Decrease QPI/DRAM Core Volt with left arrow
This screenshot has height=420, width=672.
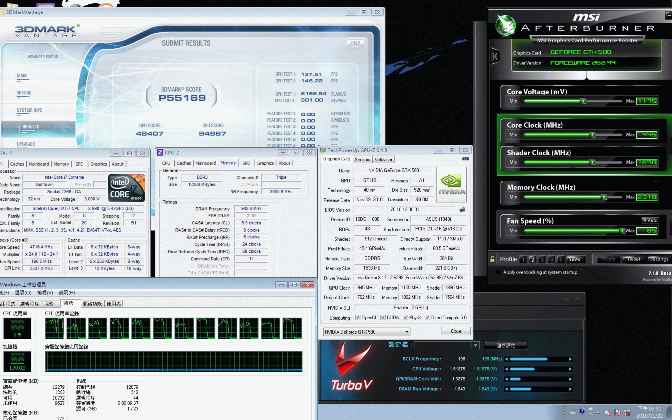click(506, 379)
